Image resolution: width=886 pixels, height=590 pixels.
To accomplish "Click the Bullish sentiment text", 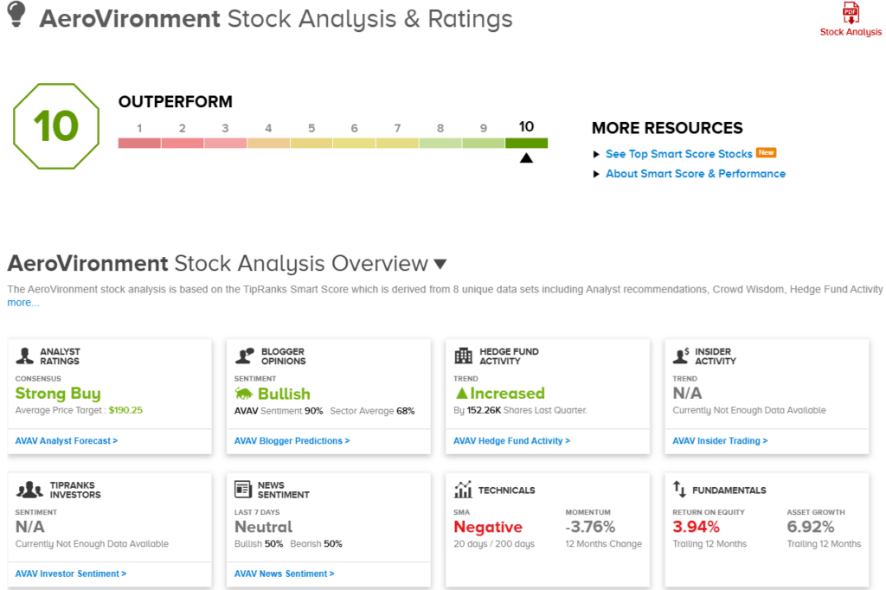I will [284, 394].
